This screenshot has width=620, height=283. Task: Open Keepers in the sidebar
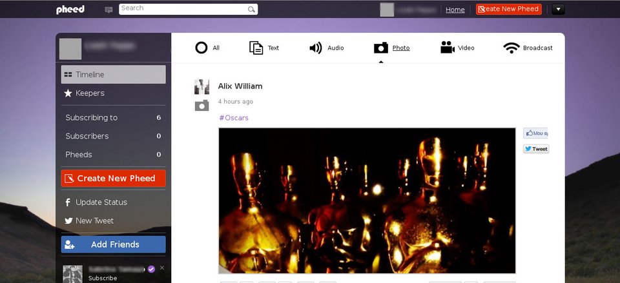(89, 93)
